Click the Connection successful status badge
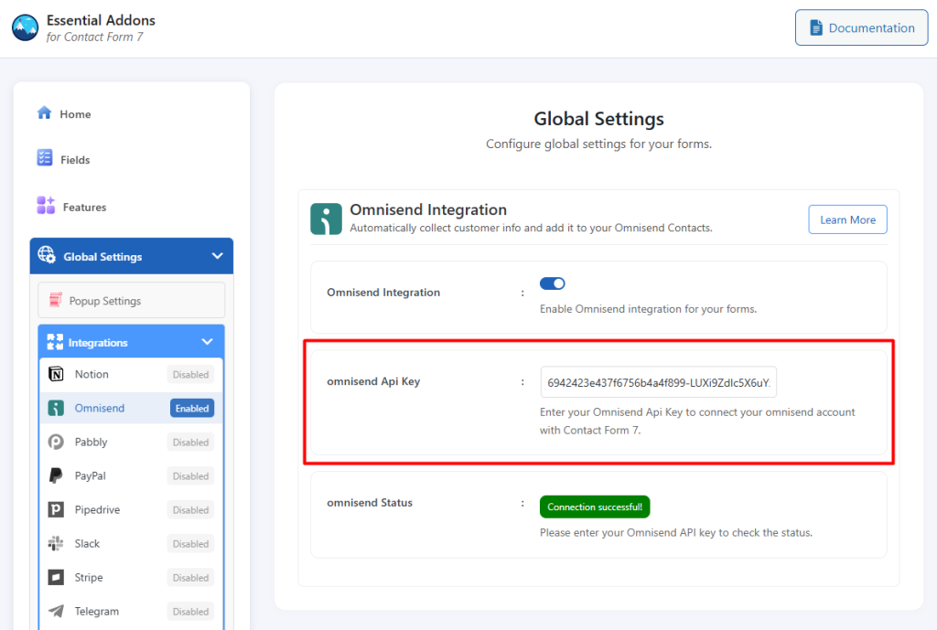Screen dimensions: 937x630 595,507
